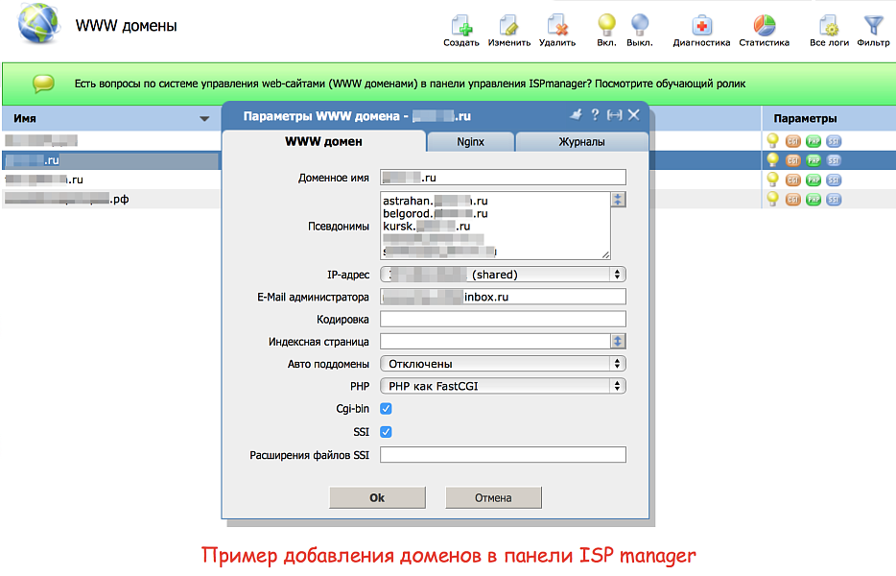Uncheck the Cgi-bin checkbox
896x576 pixels.
tap(385, 408)
